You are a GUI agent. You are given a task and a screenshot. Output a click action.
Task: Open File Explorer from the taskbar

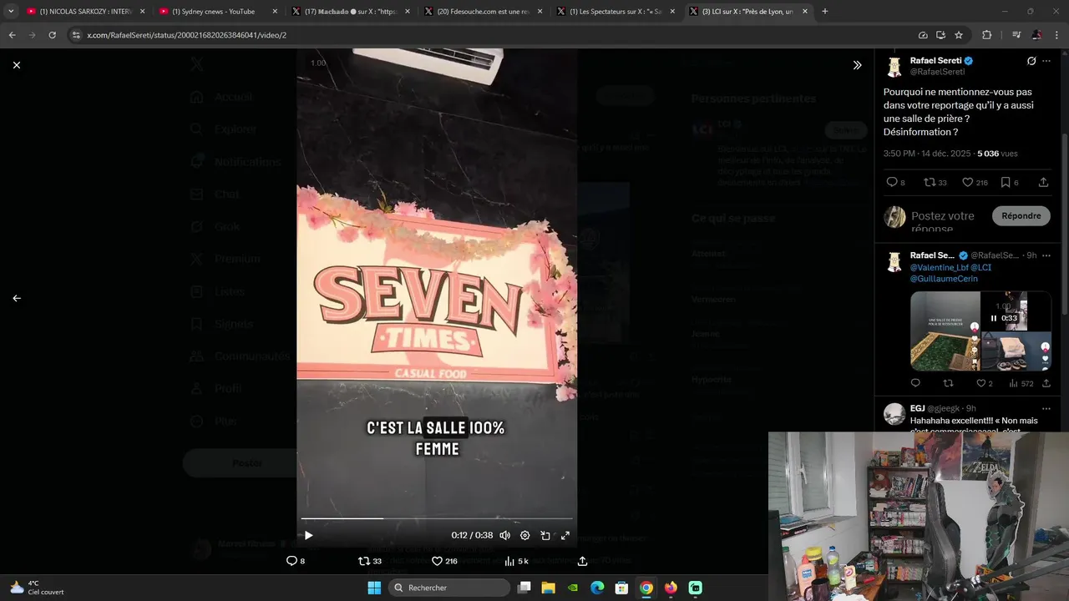(549, 588)
